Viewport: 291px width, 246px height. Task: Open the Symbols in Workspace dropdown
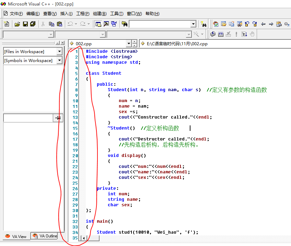(x=60, y=60)
